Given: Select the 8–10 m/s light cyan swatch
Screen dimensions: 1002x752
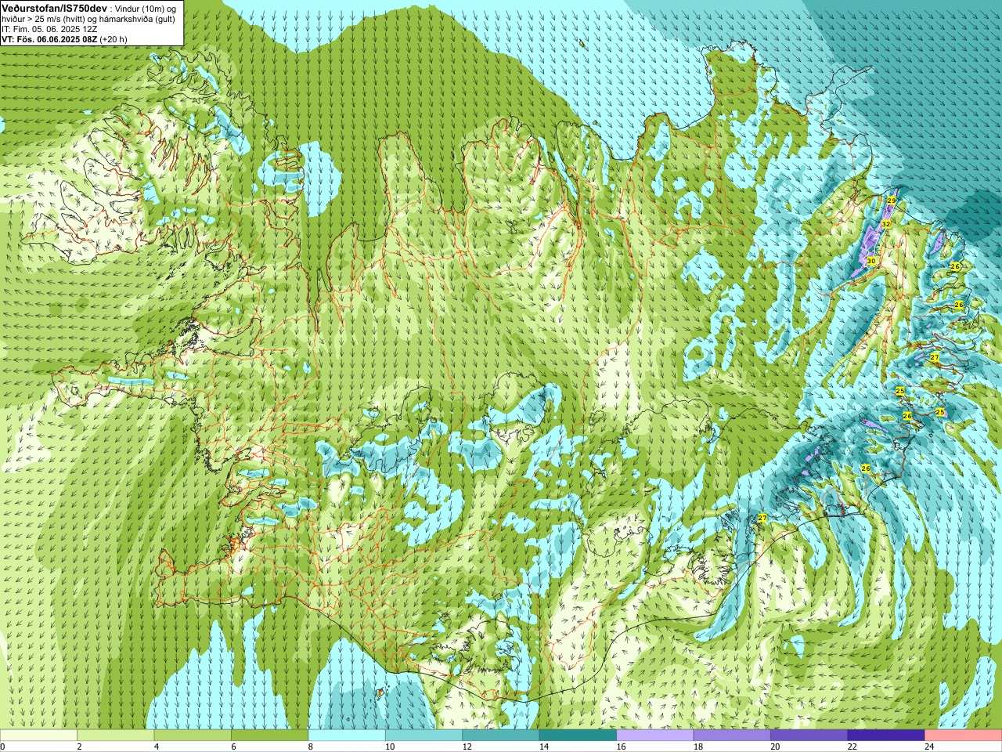Looking at the screenshot, I should 347,736.
